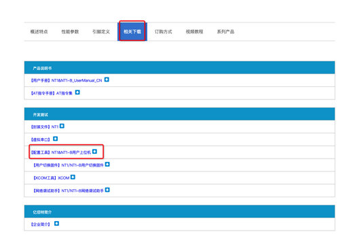
Task: Click download icon for 网络调试助手
Action: [x=107, y=190]
